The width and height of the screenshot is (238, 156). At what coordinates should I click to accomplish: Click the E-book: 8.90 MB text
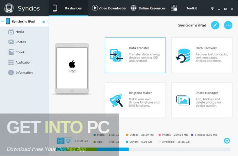[x=206, y=135]
